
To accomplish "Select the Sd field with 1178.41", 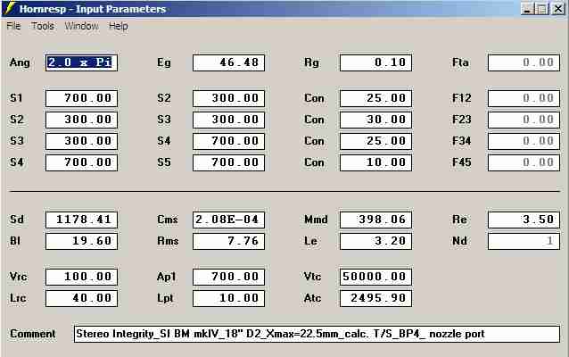I will point(82,220).
